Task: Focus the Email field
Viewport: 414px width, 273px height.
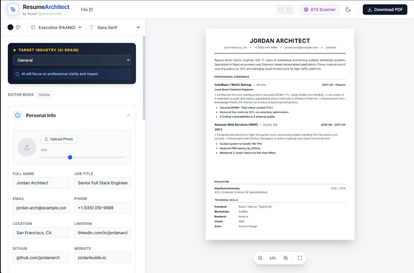Action: point(41,208)
